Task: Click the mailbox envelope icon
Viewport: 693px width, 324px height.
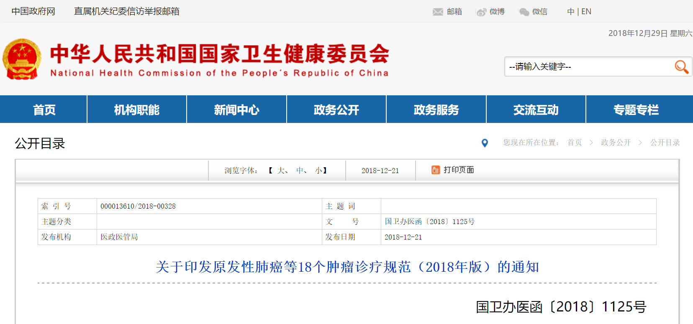Action: (438, 12)
